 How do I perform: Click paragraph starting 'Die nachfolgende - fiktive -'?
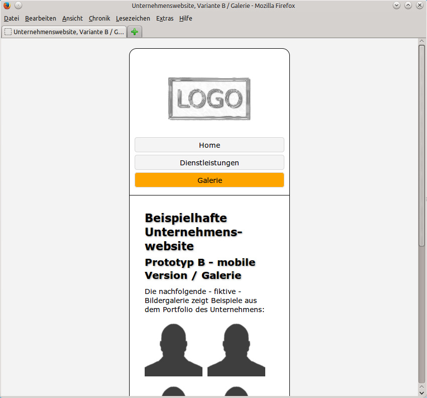tap(204, 301)
